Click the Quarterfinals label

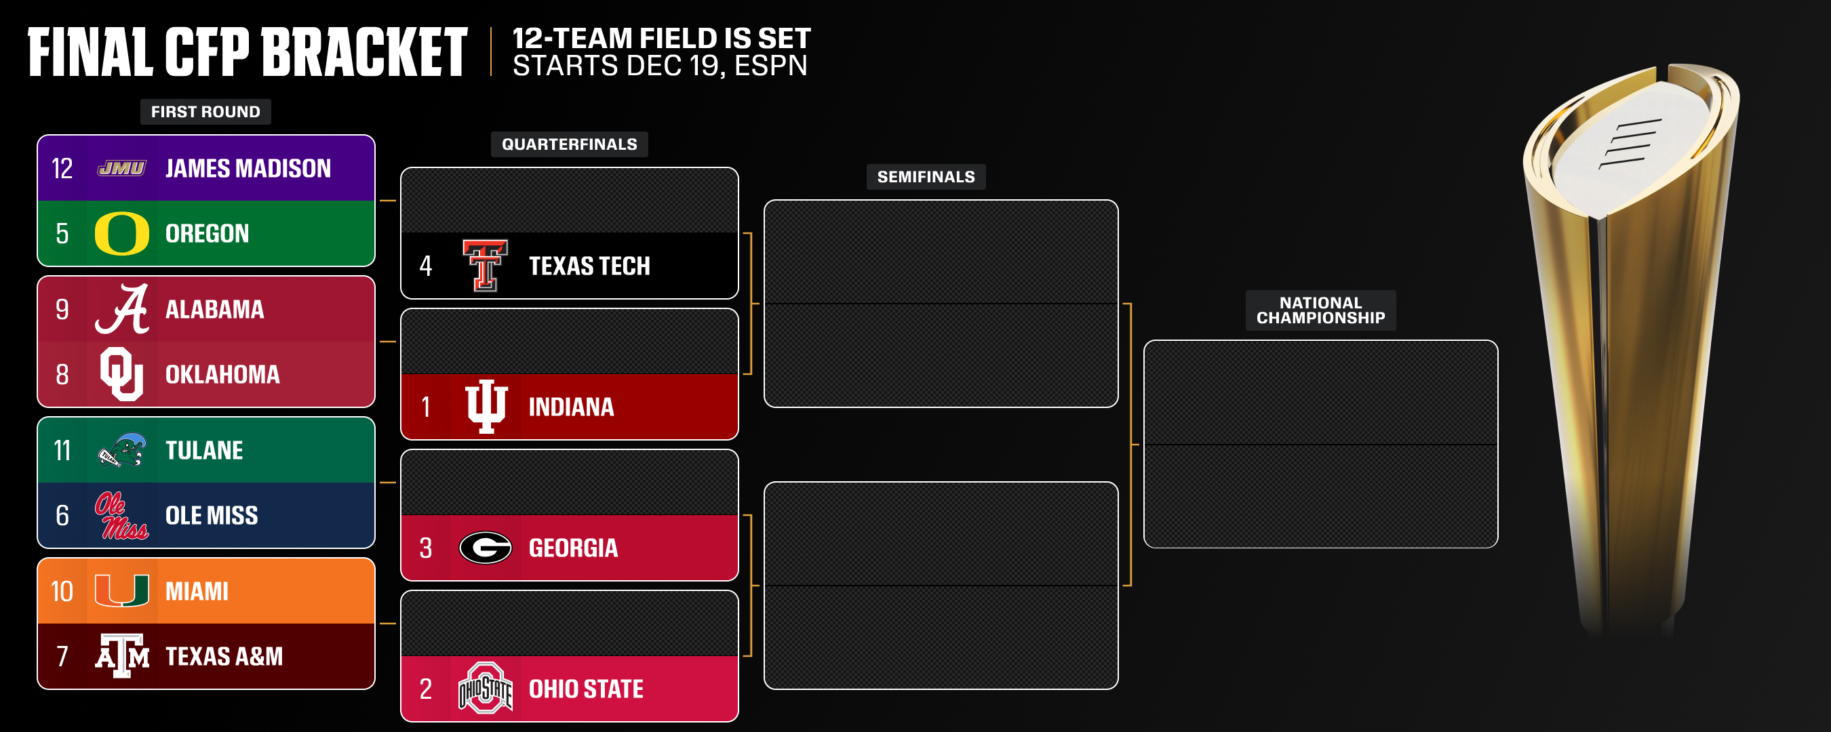point(570,144)
